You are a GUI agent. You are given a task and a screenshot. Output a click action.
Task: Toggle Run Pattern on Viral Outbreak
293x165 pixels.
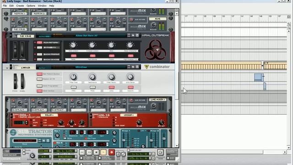pos(40,43)
